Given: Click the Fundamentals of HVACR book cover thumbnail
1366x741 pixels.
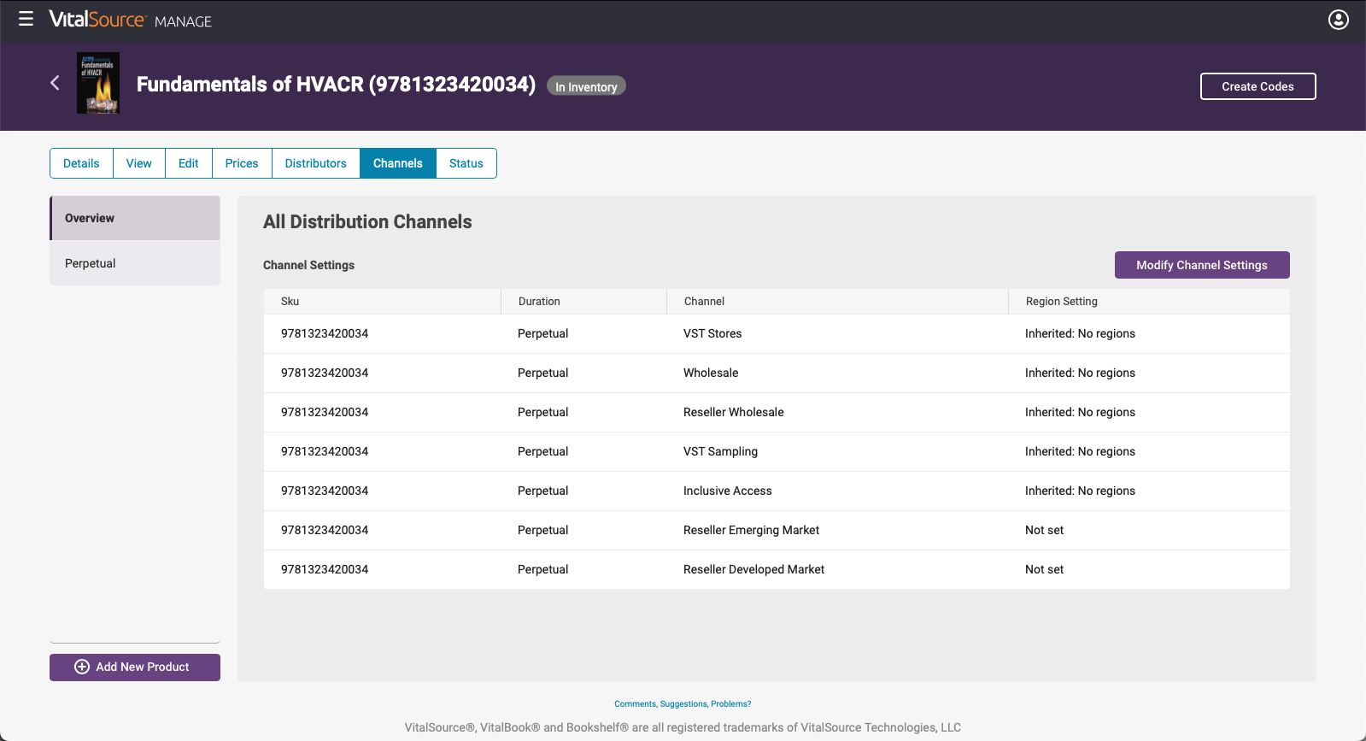Looking at the screenshot, I should tap(98, 83).
